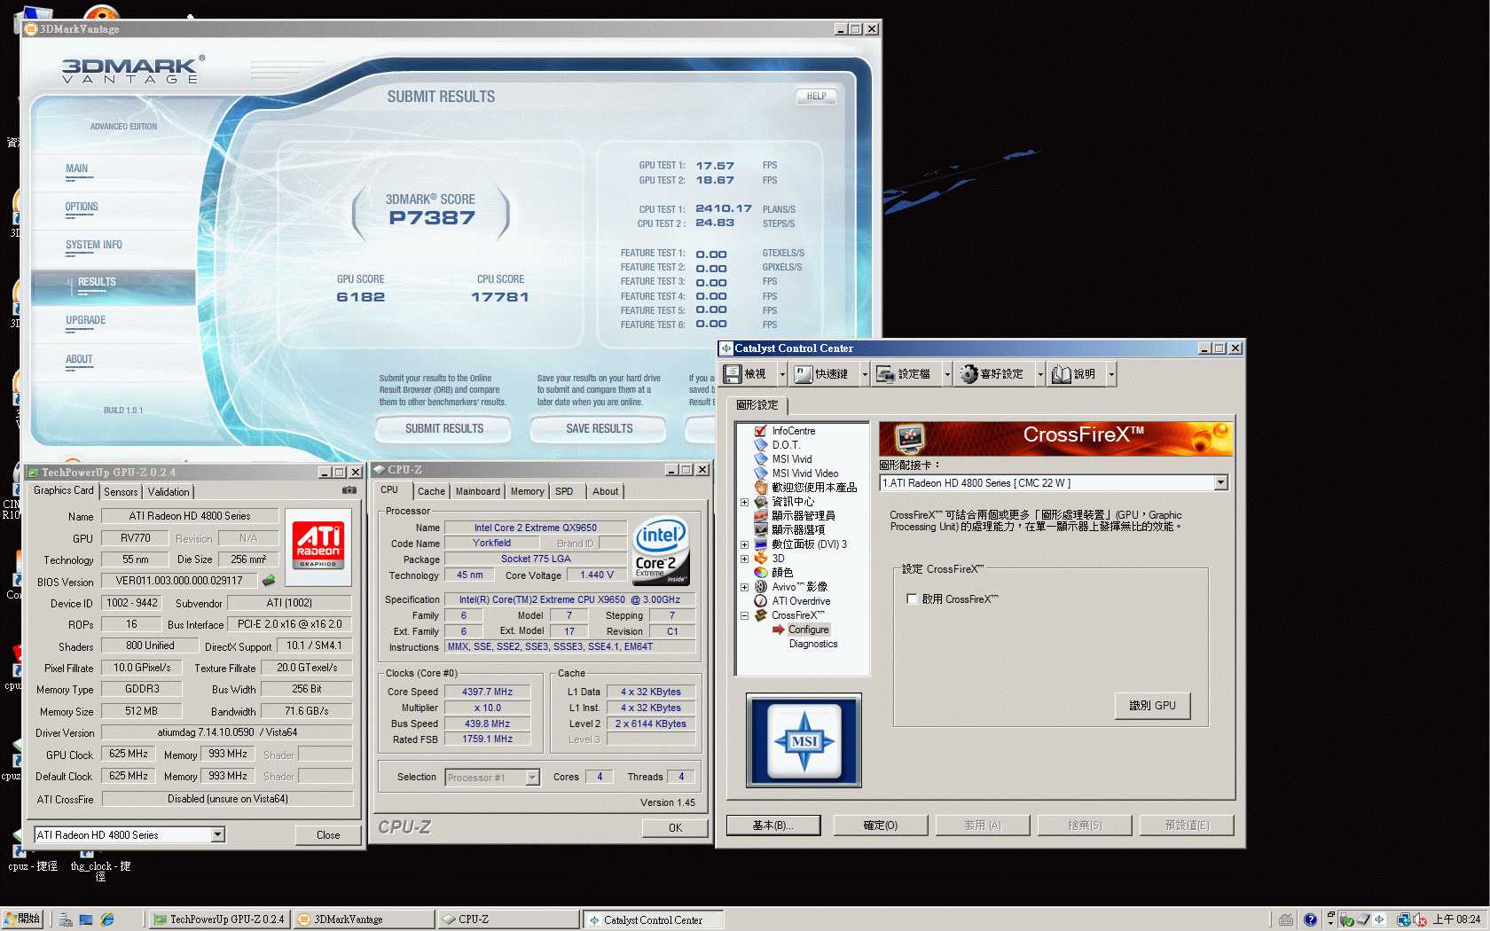Enable the 啟用 CrossFireX checkbox
Viewport: 1490px width, 931px height.
point(912,599)
